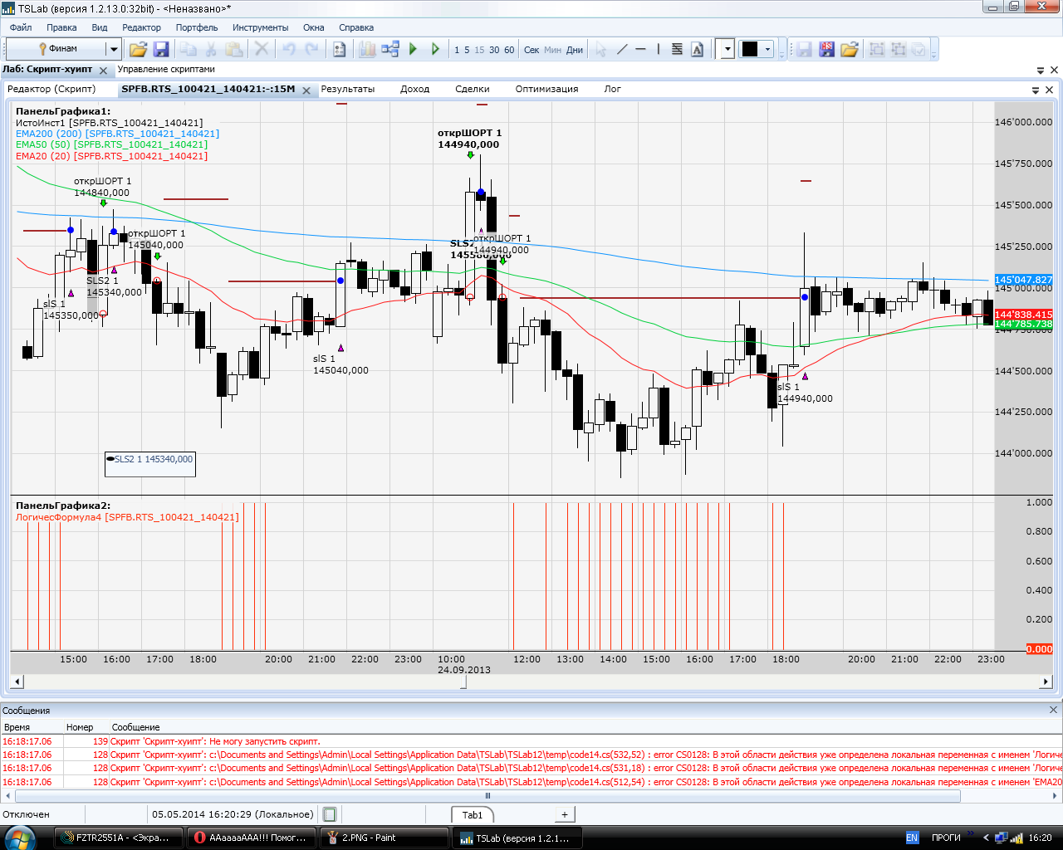Set timeframe to 60 minutes
Screen dimensions: 1063x850
click(509, 50)
